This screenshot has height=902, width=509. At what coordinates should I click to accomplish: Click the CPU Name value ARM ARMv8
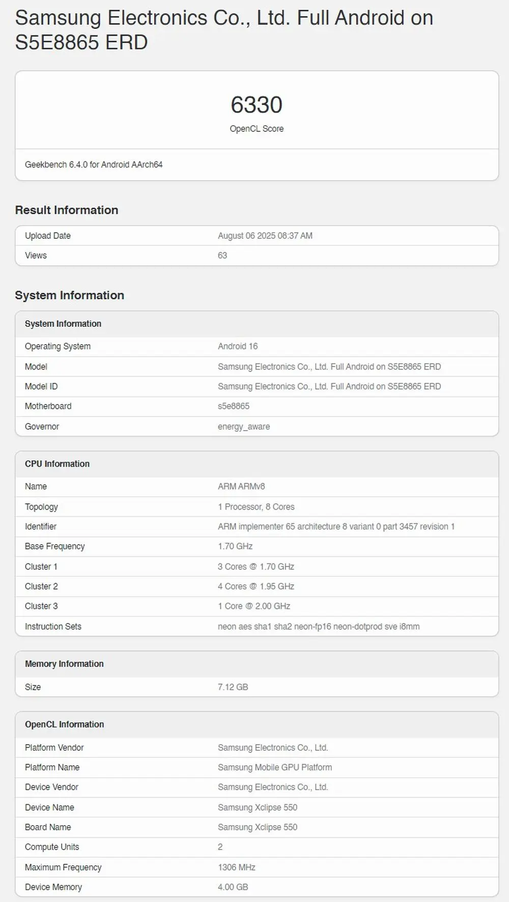(x=241, y=486)
